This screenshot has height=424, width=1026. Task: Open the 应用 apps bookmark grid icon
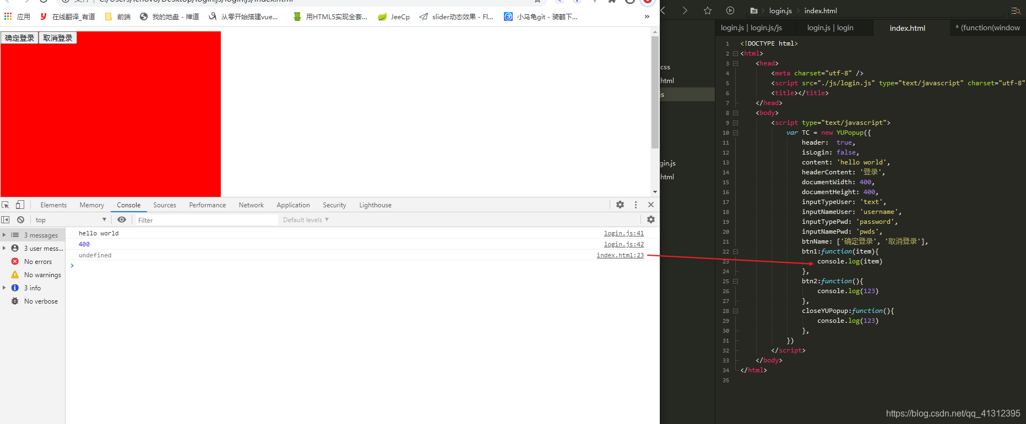[8, 16]
